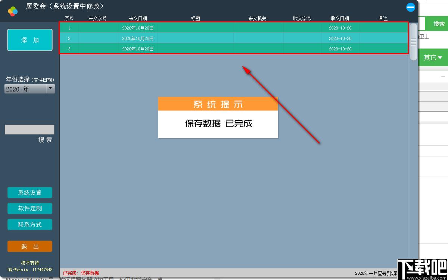Click the colorful app logo icon
This screenshot has width=448, height=280.
[13, 11]
